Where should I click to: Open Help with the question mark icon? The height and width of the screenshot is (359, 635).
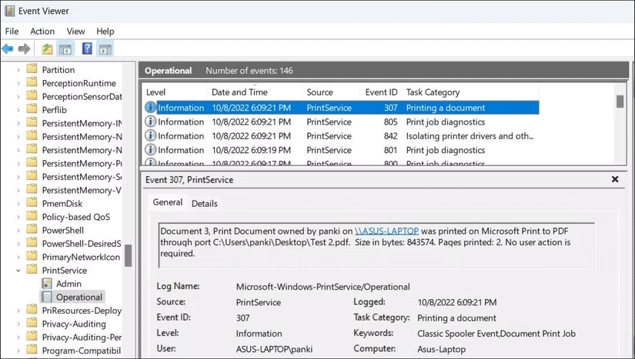pyautogui.click(x=87, y=49)
